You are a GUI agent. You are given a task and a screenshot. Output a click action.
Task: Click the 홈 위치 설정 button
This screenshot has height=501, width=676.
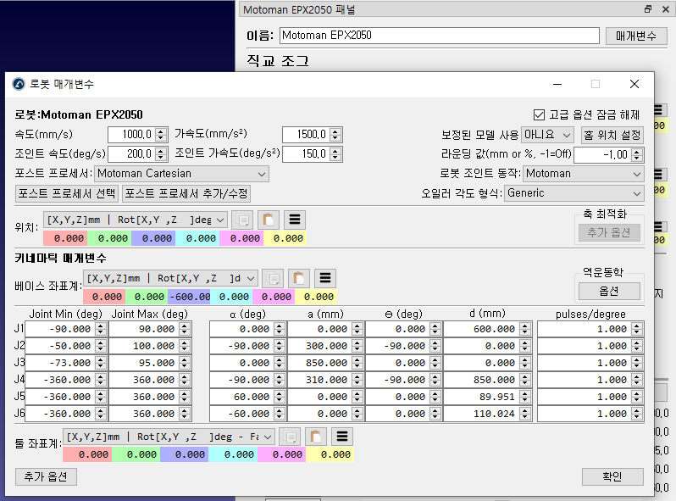[612, 135]
